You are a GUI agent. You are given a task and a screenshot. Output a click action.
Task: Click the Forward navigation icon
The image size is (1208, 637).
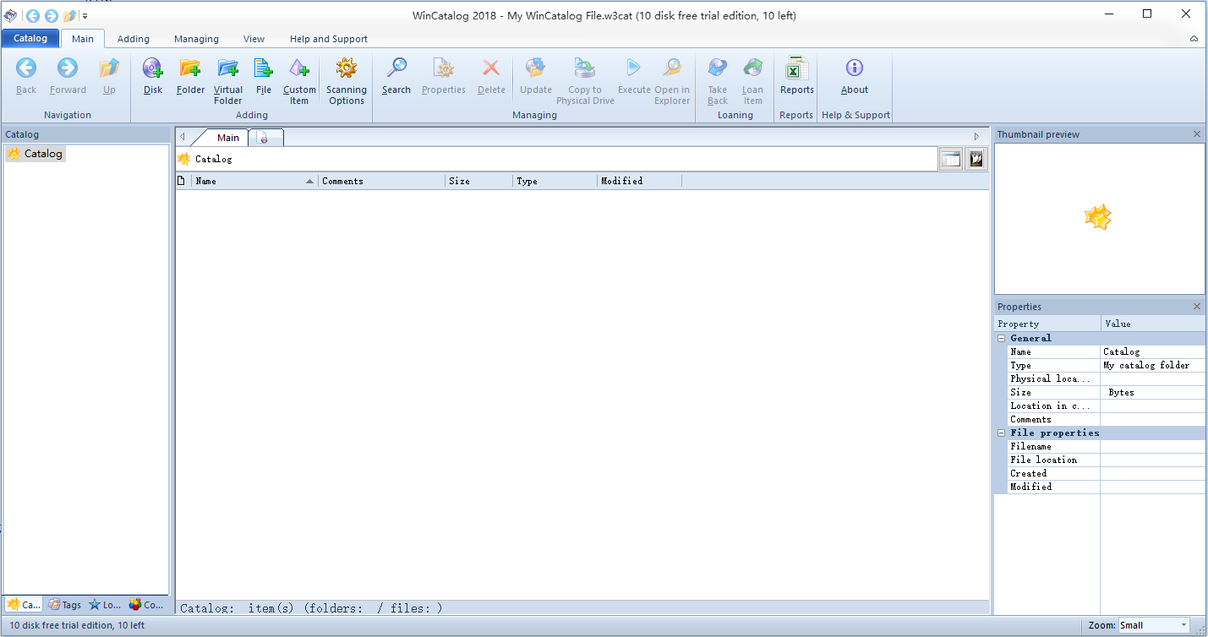coord(68,68)
